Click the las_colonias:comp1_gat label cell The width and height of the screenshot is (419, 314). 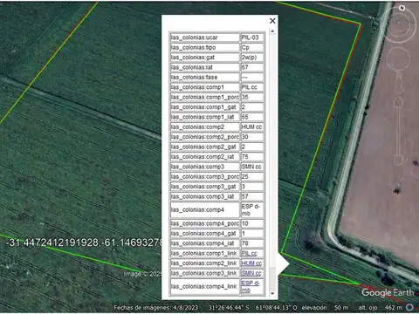205,107
